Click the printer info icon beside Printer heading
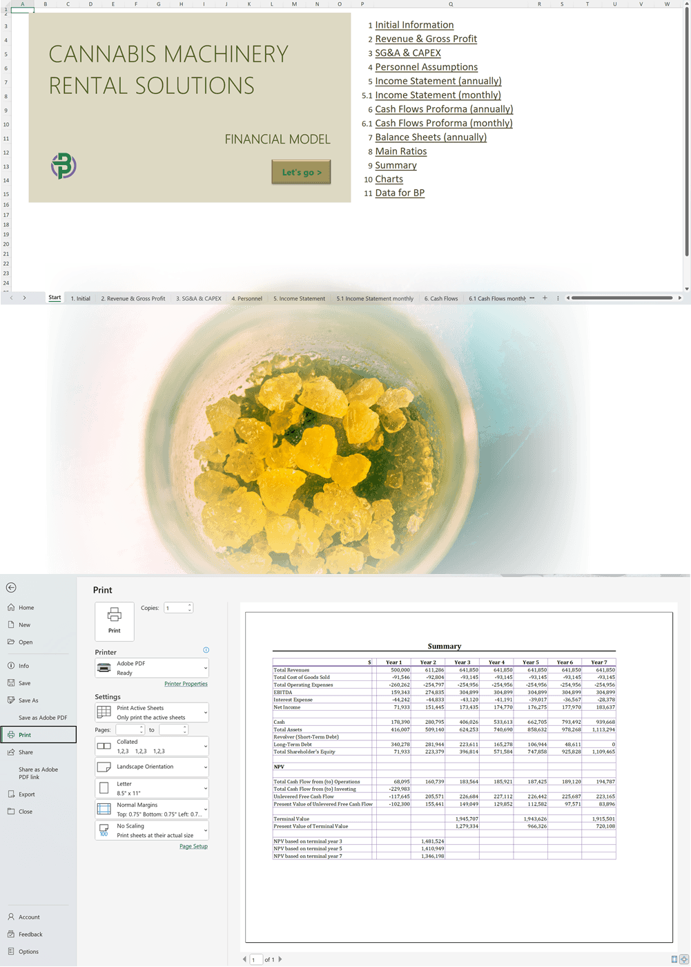Image resolution: width=691 pixels, height=967 pixels. coord(206,650)
